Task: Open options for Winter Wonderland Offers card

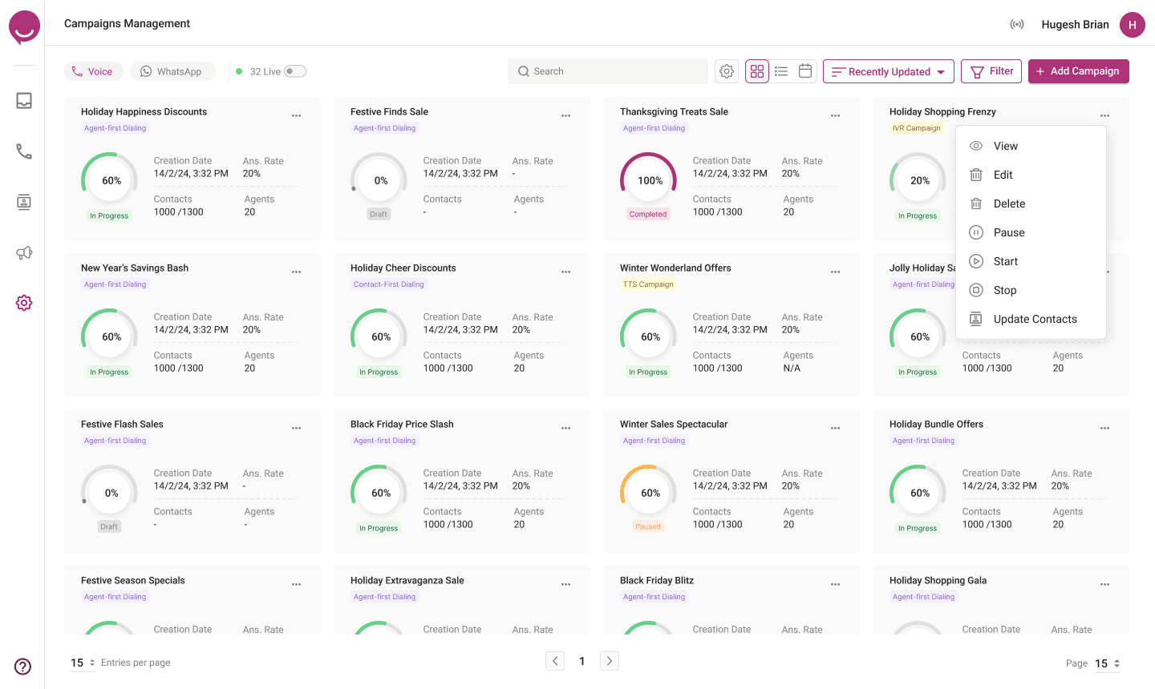Action: click(836, 272)
